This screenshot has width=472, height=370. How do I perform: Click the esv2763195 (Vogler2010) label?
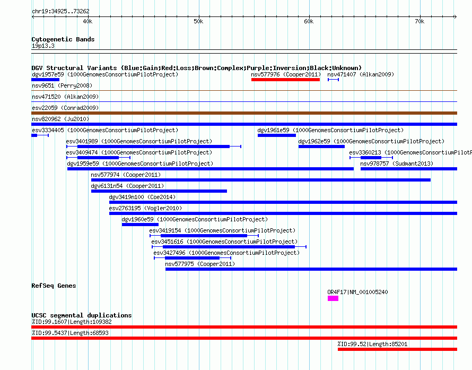pyautogui.click(x=145, y=208)
